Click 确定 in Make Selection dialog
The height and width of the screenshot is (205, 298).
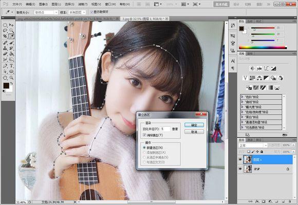point(194,125)
